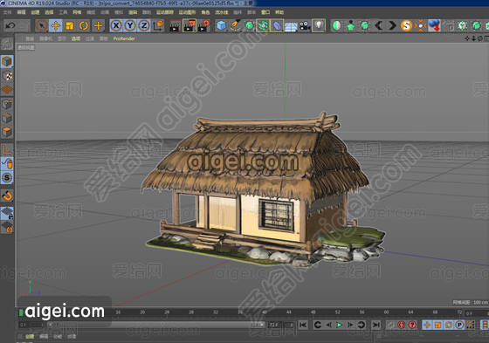Click the Undo arrow icon
The image size is (489, 343).
pyautogui.click(x=10, y=25)
